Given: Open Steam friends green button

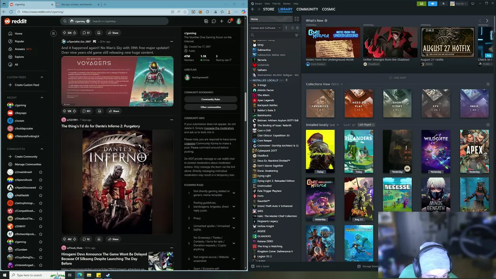Looking at the screenshot, I should coord(422,4).
